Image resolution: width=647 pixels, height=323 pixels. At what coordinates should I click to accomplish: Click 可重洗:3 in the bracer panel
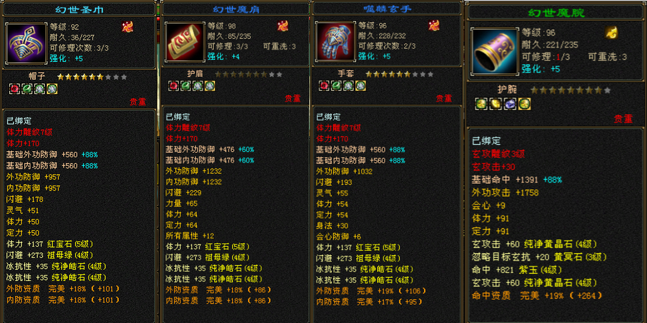click(x=608, y=57)
